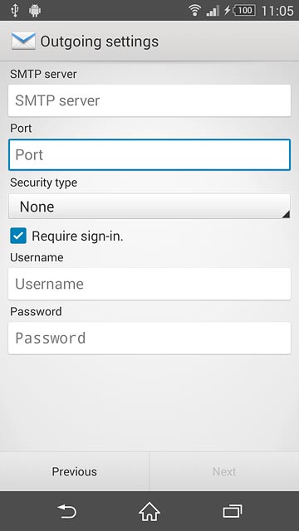Select the Port input field
Screen dimensions: 299x531
coord(149,155)
